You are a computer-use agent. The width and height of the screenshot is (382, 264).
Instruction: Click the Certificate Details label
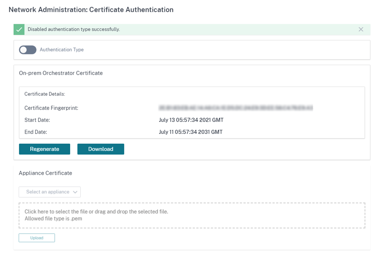[x=45, y=94]
